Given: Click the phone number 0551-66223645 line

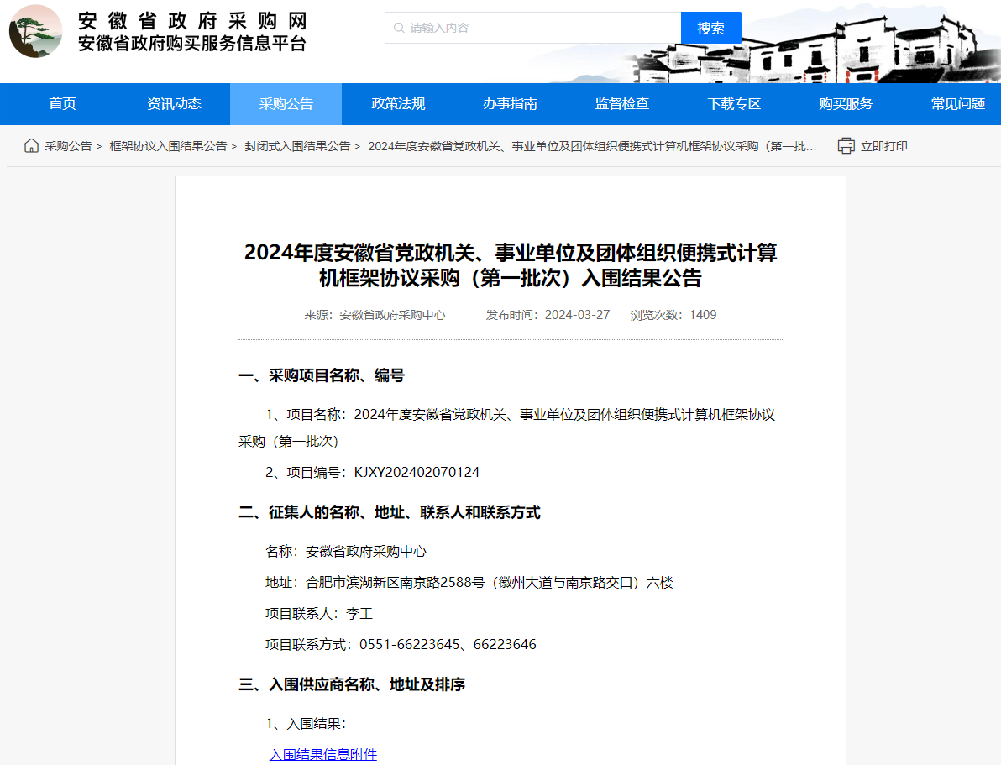Looking at the screenshot, I should click(x=401, y=644).
